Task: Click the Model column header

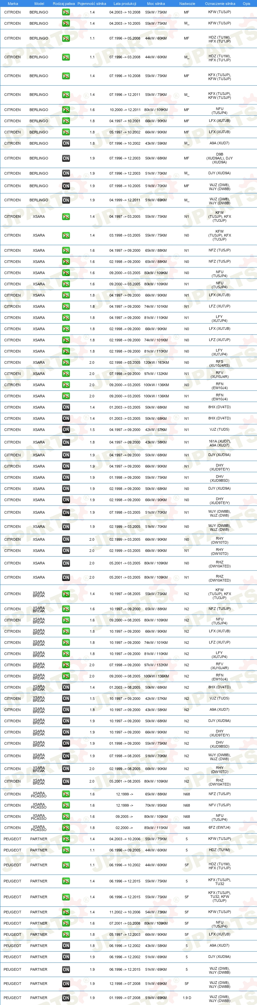Action: point(39,4)
